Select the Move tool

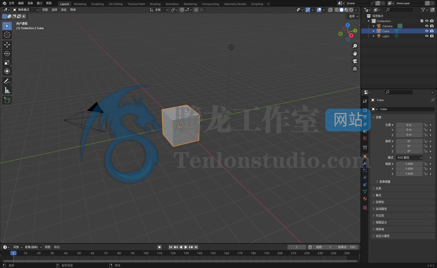coord(7,45)
